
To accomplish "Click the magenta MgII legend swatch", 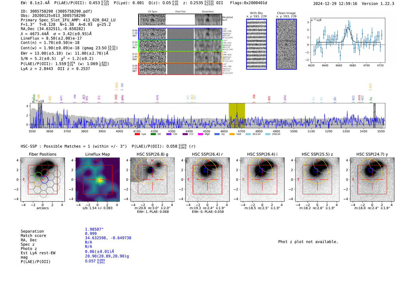I will (200, 134).
